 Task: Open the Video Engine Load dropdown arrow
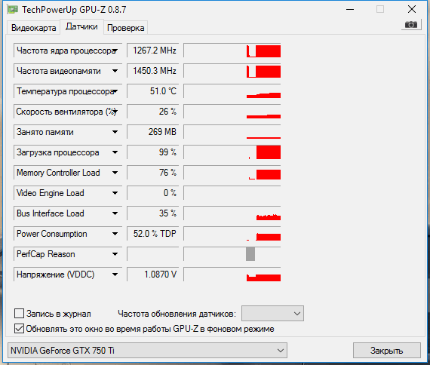(115, 193)
